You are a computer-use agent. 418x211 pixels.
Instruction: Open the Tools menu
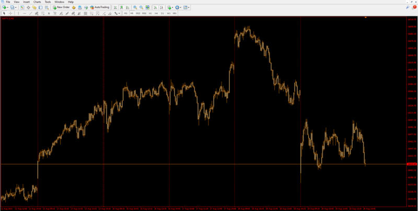48,2
